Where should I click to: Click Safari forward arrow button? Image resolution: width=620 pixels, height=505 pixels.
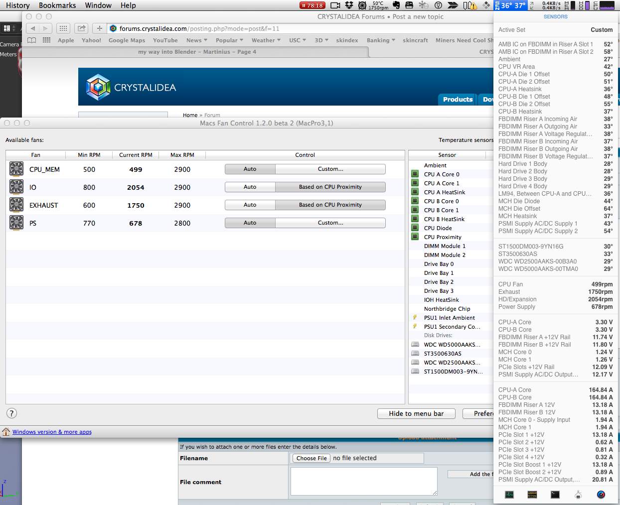[x=46, y=28]
